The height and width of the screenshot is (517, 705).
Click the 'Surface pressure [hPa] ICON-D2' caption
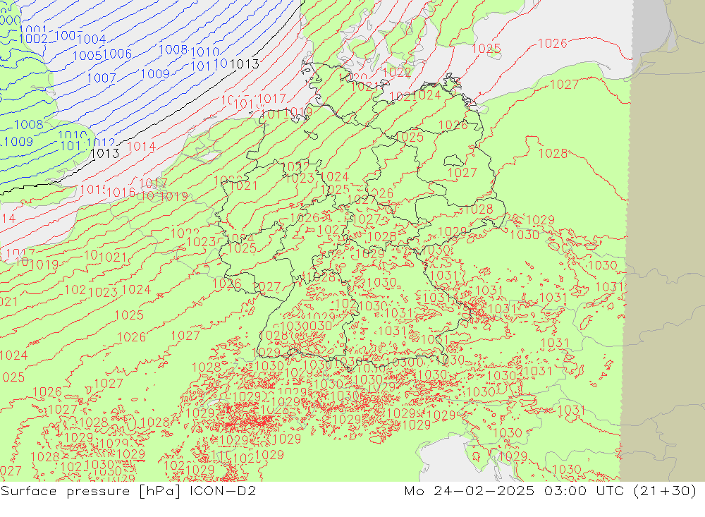click(128, 490)
